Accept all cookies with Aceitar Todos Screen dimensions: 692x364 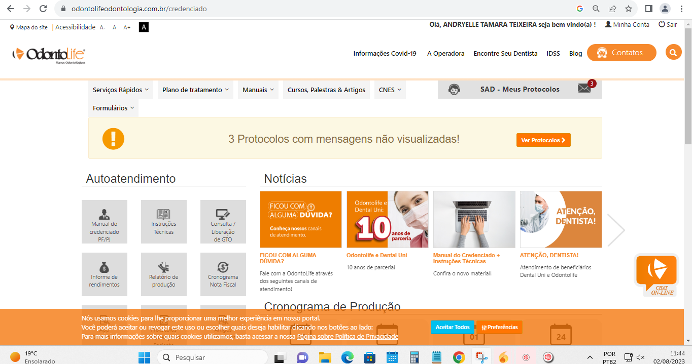pyautogui.click(x=453, y=327)
